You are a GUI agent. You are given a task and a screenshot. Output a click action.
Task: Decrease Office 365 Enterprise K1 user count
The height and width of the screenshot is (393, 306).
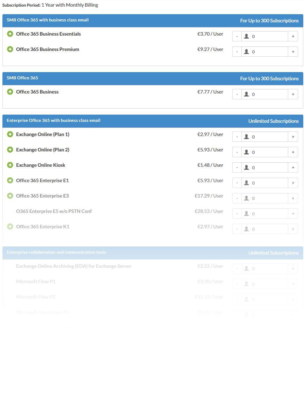[237, 229]
